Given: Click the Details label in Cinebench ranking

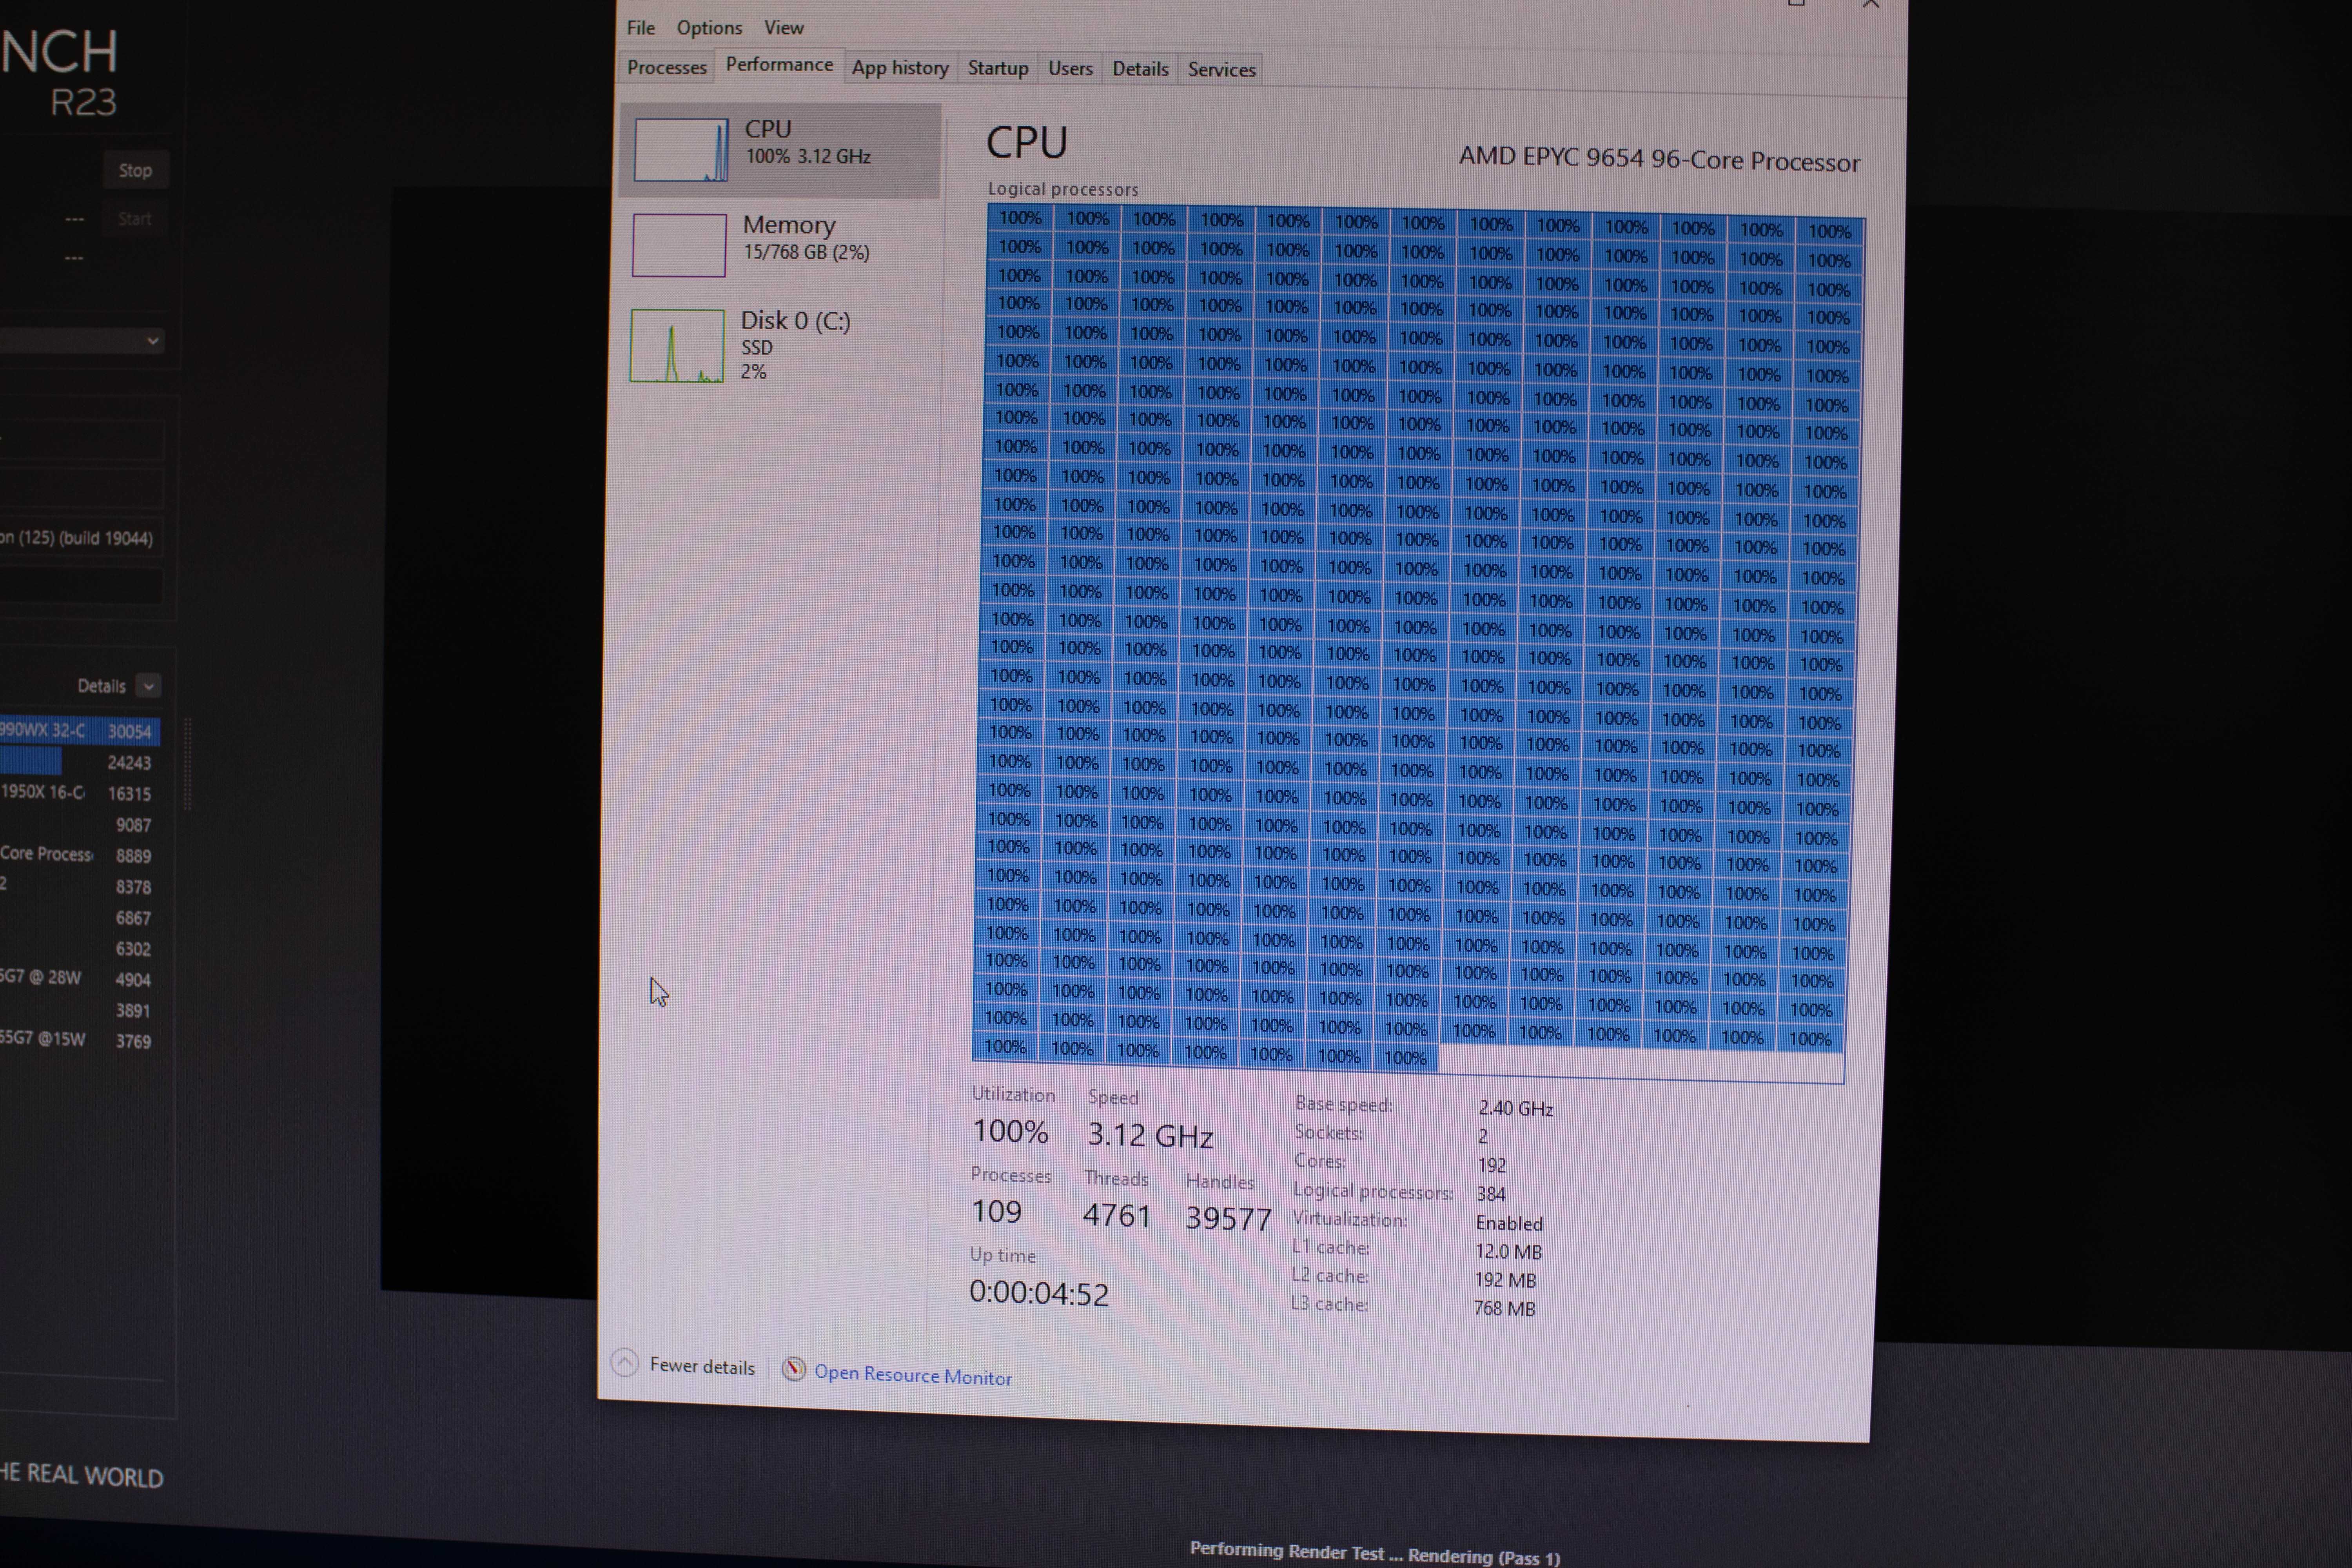Looking at the screenshot, I should 101,686.
